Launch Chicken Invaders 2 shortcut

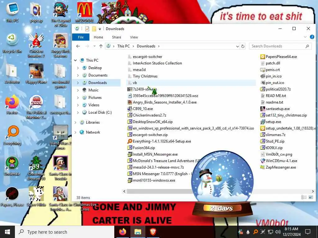36,45
